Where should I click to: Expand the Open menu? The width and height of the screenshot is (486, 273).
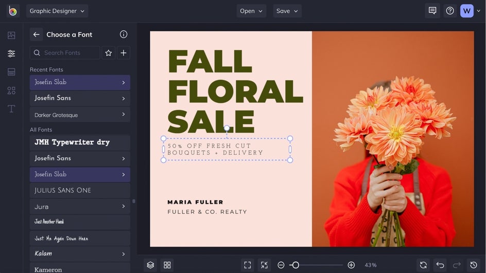click(251, 11)
